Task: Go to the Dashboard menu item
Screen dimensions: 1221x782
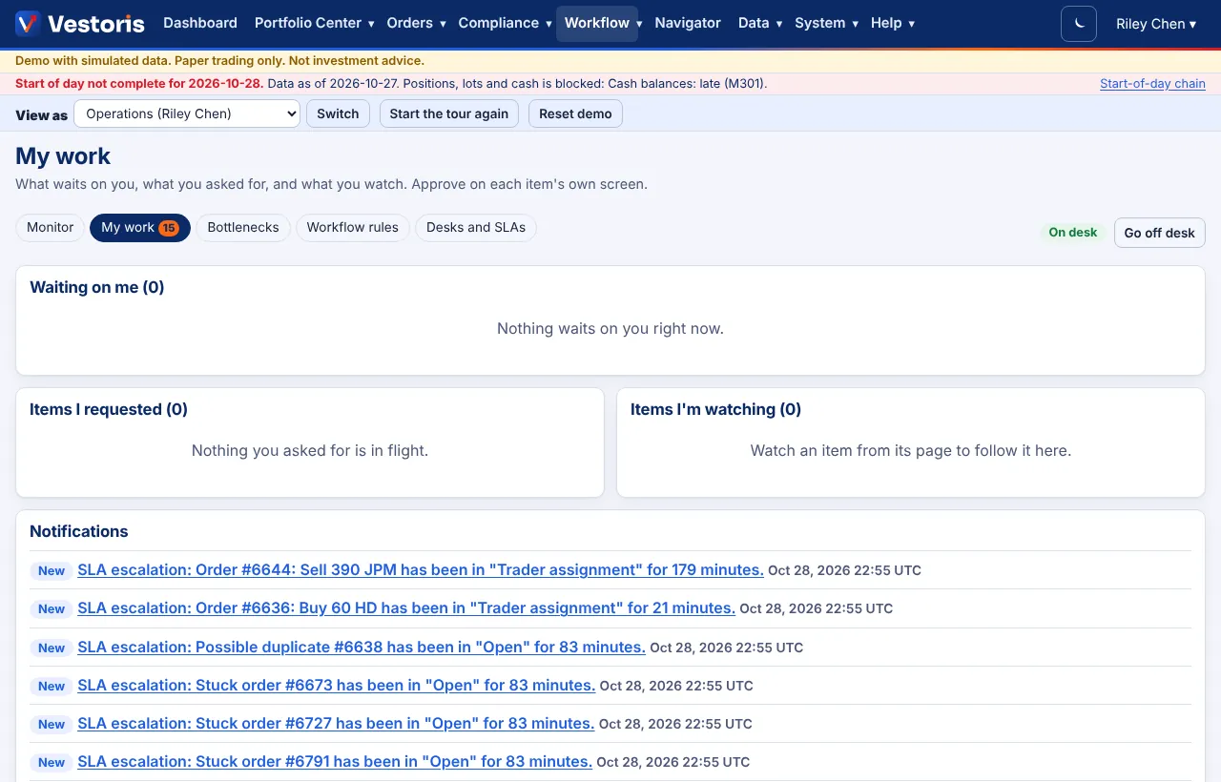Action: 200,23
